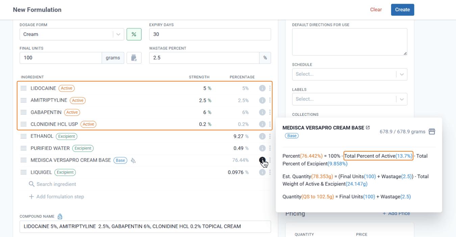
Task: Open the info icon for GABAPENTIN
Action: [x=262, y=112]
